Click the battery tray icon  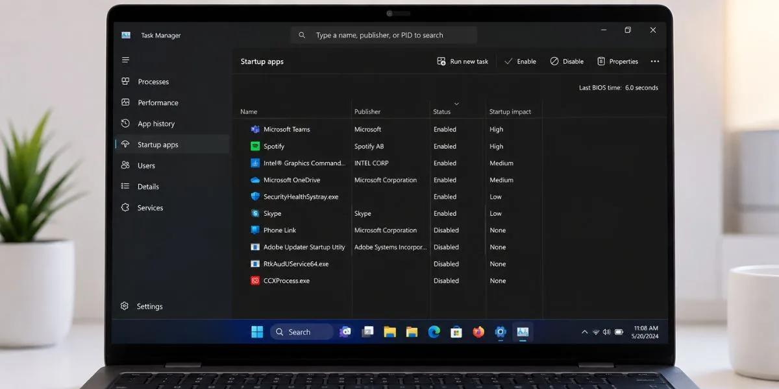pos(619,332)
